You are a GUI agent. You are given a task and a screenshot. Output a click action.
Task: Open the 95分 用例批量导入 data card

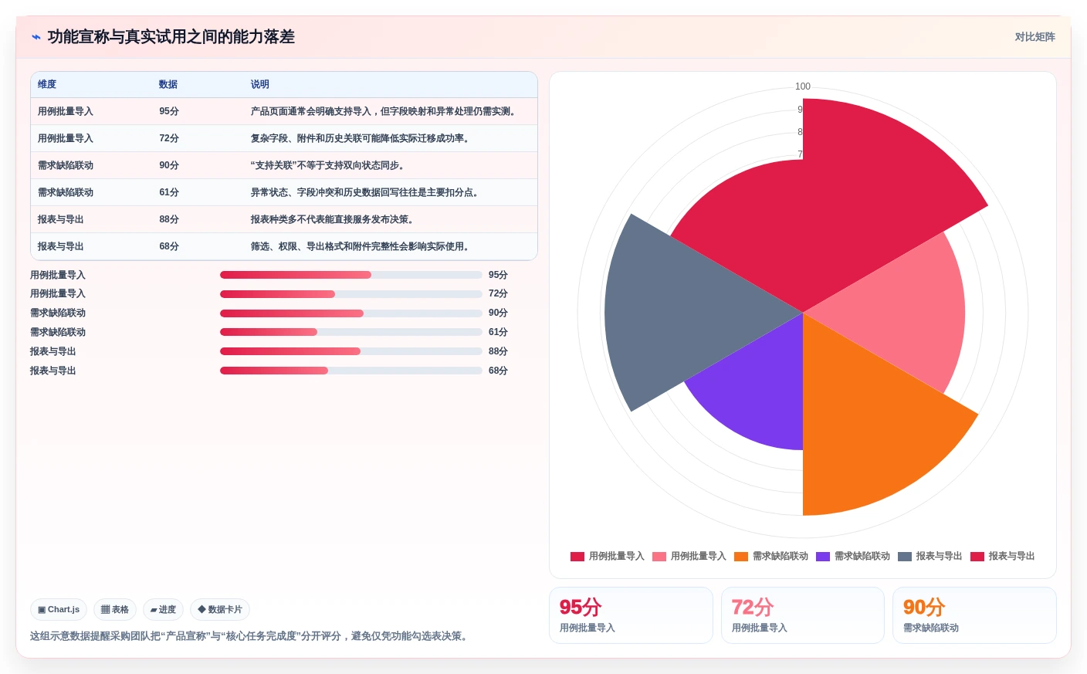coord(631,615)
